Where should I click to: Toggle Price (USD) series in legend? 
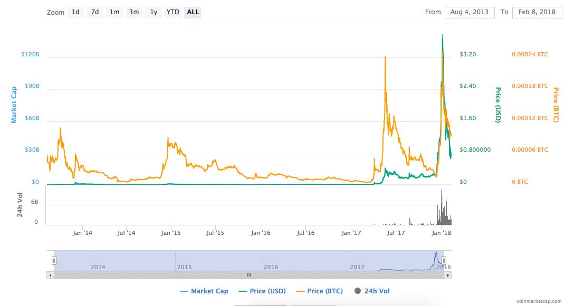point(262,291)
